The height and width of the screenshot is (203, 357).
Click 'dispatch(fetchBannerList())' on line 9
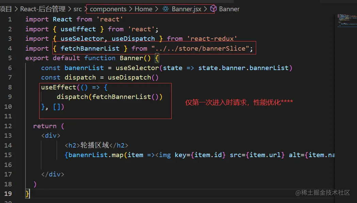pyautogui.click(x=109, y=97)
